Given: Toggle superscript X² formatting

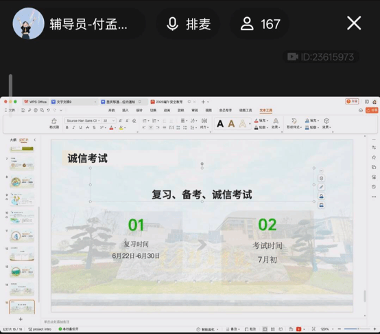Looking at the screenshot, I should (x=102, y=127).
